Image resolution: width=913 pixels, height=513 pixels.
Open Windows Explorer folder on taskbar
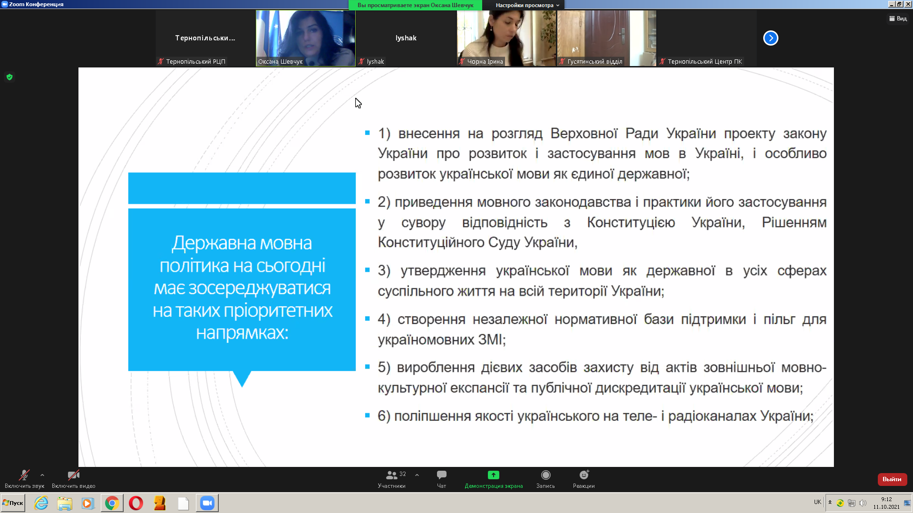pos(65,503)
